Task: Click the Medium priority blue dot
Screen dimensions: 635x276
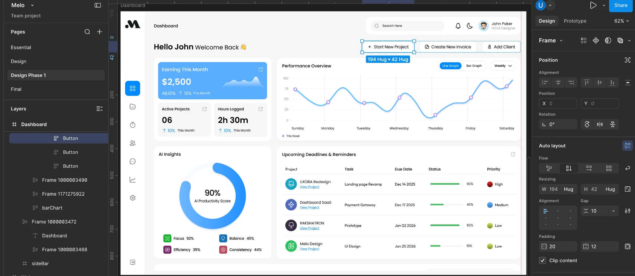Action: 490,205
